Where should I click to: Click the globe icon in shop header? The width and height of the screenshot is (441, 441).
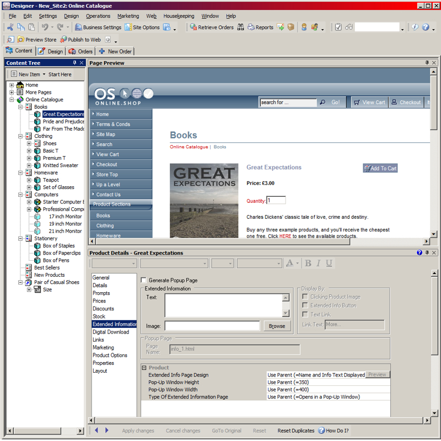coord(137,93)
